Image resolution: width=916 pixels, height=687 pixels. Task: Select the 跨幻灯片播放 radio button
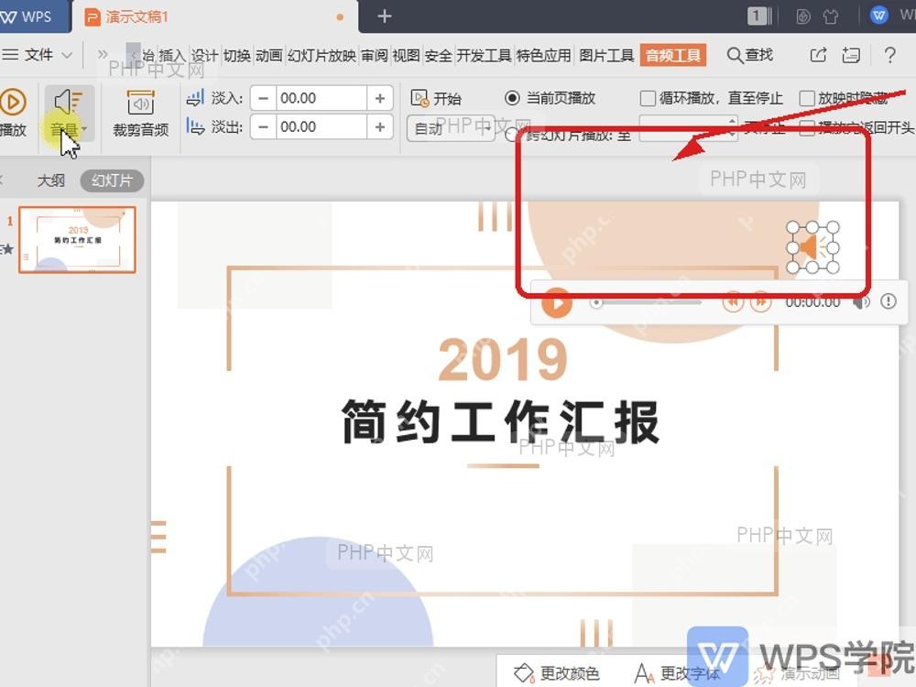click(x=510, y=135)
